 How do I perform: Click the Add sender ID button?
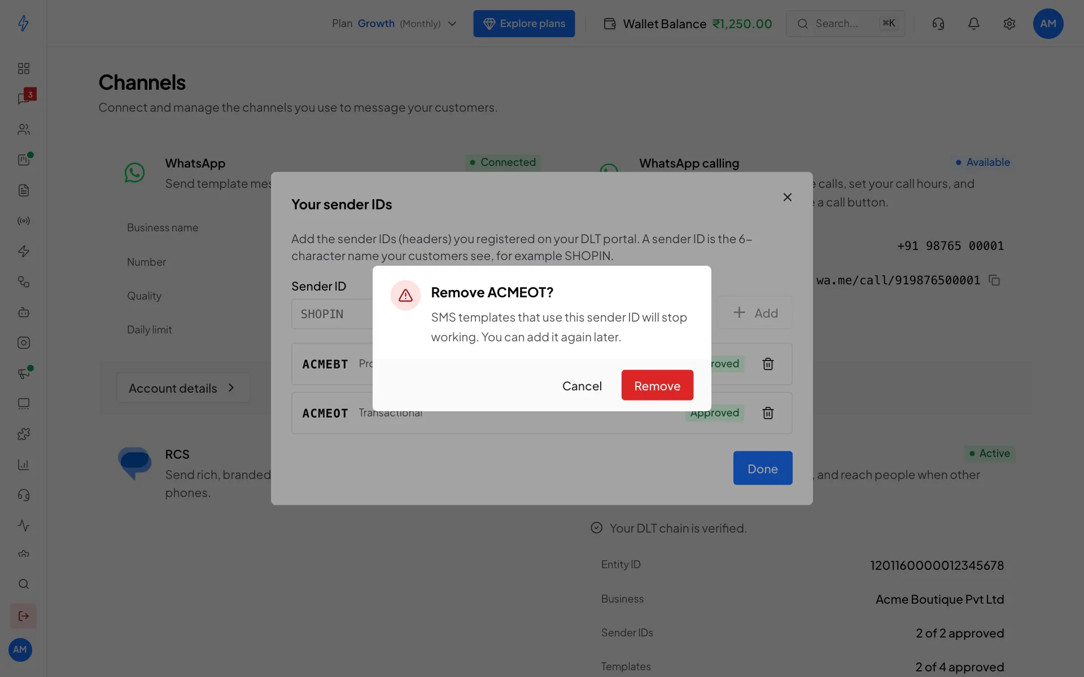tap(755, 313)
